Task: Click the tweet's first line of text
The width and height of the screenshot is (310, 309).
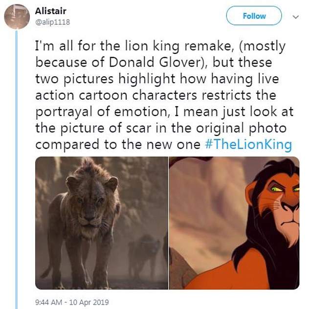Action: point(160,46)
